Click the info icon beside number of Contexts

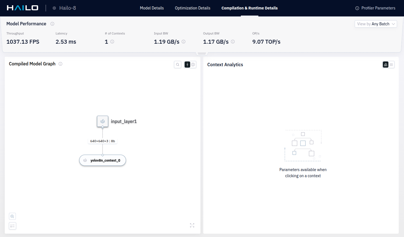[x=112, y=42]
